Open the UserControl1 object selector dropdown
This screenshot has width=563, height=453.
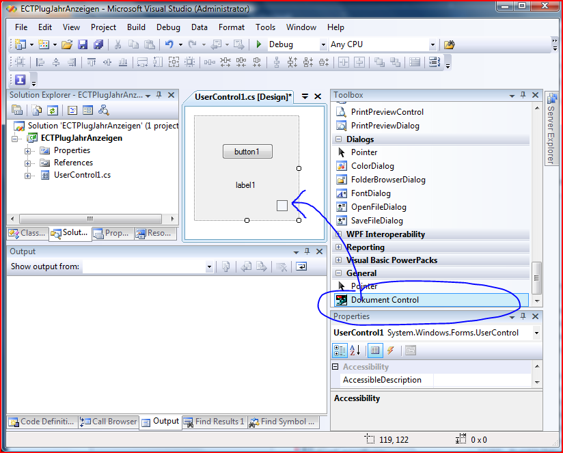(x=536, y=333)
